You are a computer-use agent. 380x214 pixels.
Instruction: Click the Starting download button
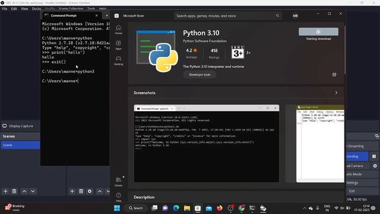[x=318, y=32]
